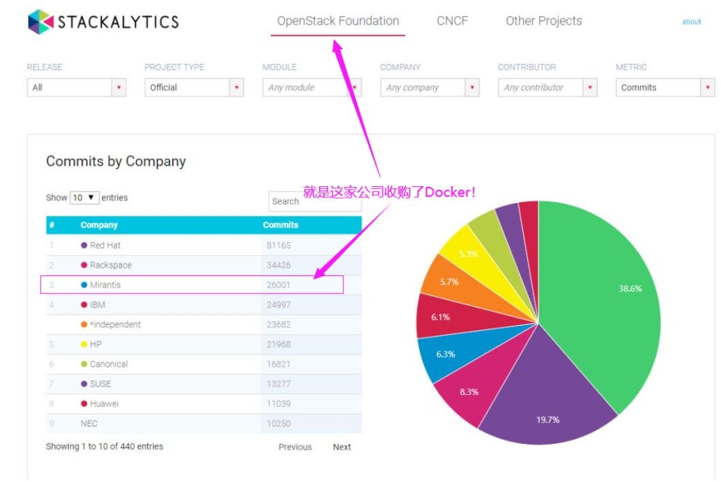This screenshot has width=721, height=482.
Task: Open the Company filter dropdown
Action: click(429, 87)
